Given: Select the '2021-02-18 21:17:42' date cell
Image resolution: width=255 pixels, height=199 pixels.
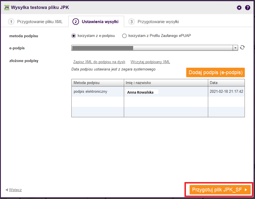Looking at the screenshot, I should (226, 92).
